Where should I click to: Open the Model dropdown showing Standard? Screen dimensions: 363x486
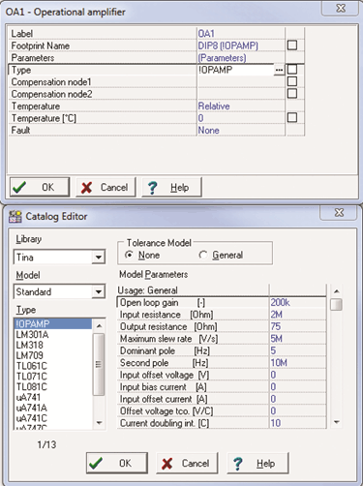pos(59,291)
